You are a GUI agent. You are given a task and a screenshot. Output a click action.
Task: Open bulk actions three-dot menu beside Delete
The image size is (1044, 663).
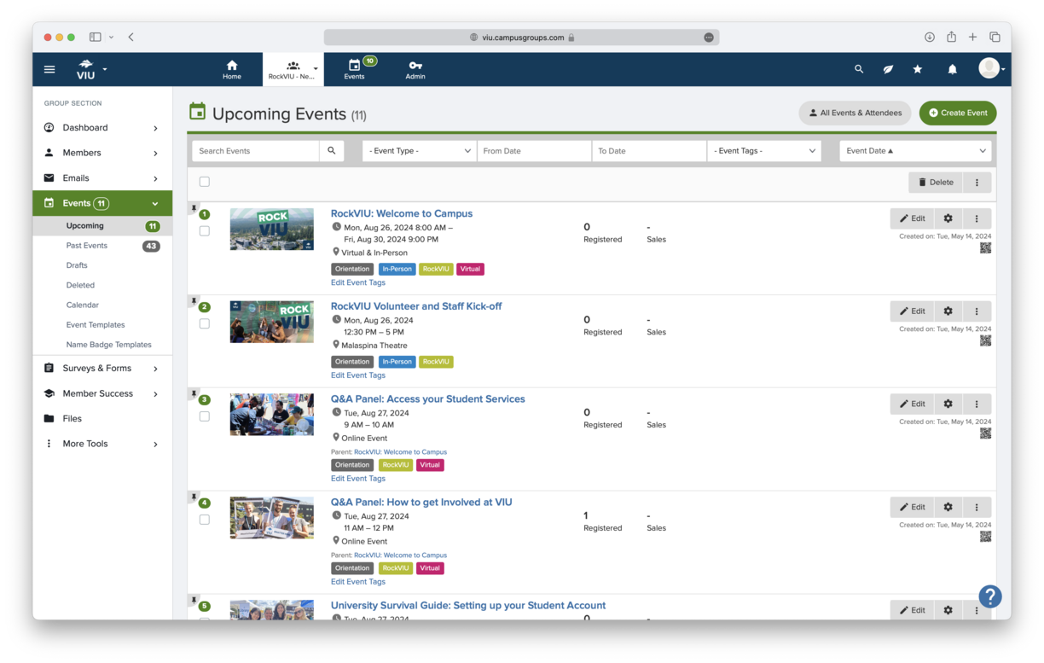click(x=977, y=182)
